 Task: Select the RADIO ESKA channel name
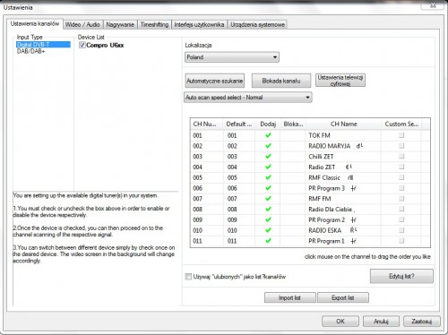(x=325, y=230)
